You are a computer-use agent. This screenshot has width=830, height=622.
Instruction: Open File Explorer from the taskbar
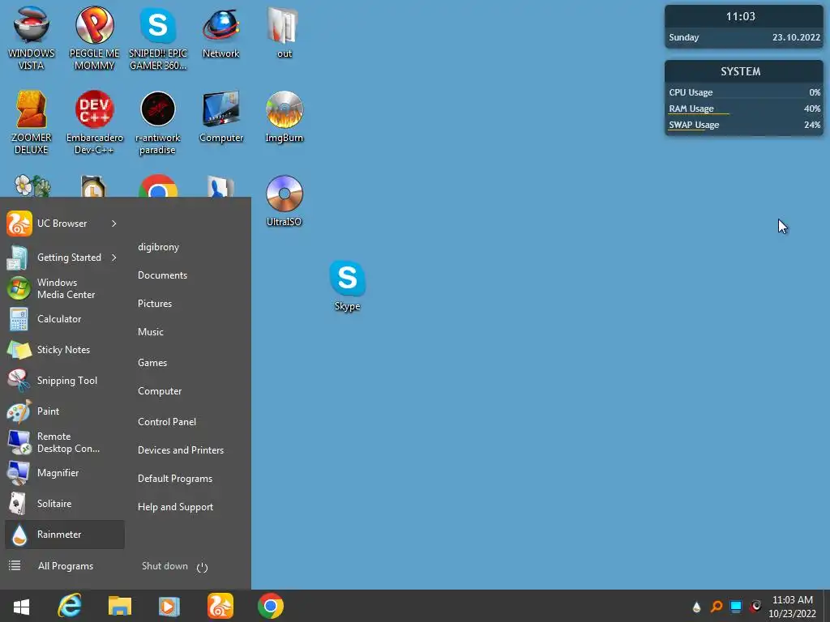coord(120,606)
